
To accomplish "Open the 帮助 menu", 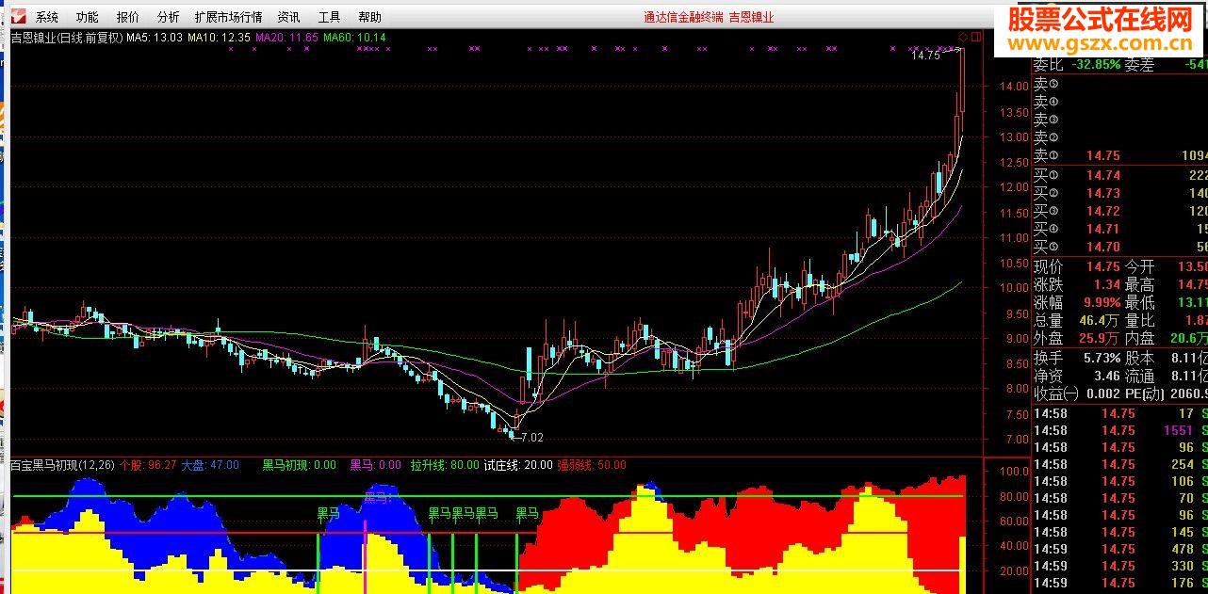I will pos(369,17).
